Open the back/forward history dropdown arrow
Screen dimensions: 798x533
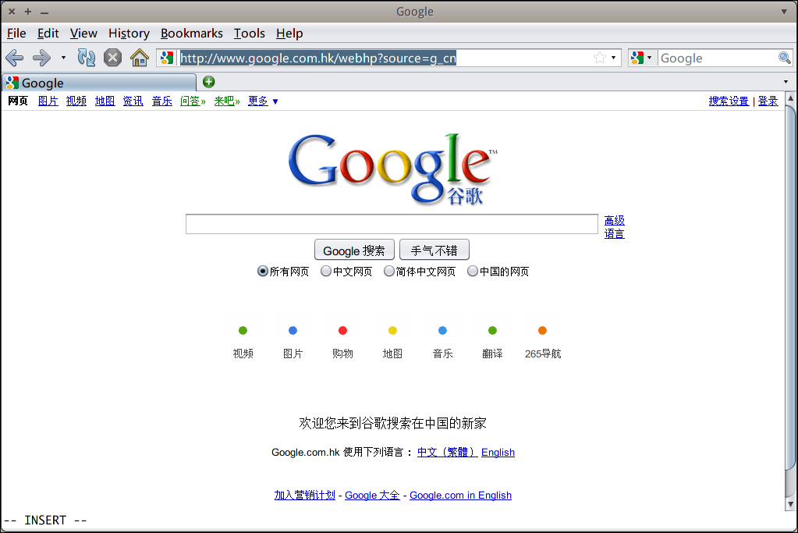coord(63,58)
